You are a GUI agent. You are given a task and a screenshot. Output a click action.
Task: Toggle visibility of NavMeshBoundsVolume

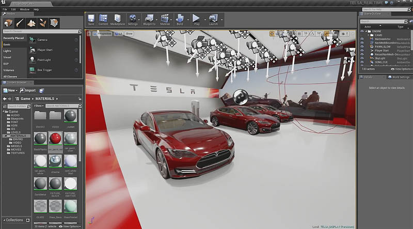(362, 43)
